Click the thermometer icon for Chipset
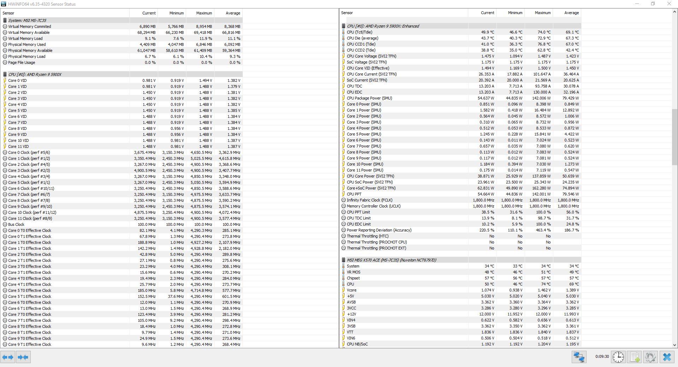The height and width of the screenshot is (367, 678). point(344,278)
